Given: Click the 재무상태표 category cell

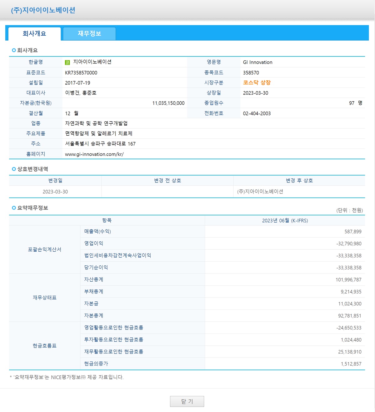Looking at the screenshot, I should [45, 298].
